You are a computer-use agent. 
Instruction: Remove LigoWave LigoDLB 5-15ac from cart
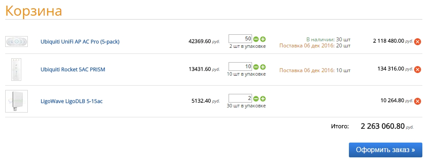coord(418,101)
